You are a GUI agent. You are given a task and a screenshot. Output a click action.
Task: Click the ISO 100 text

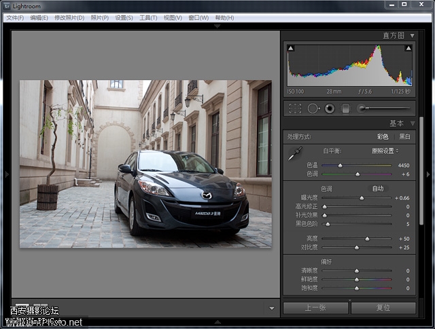click(x=296, y=92)
